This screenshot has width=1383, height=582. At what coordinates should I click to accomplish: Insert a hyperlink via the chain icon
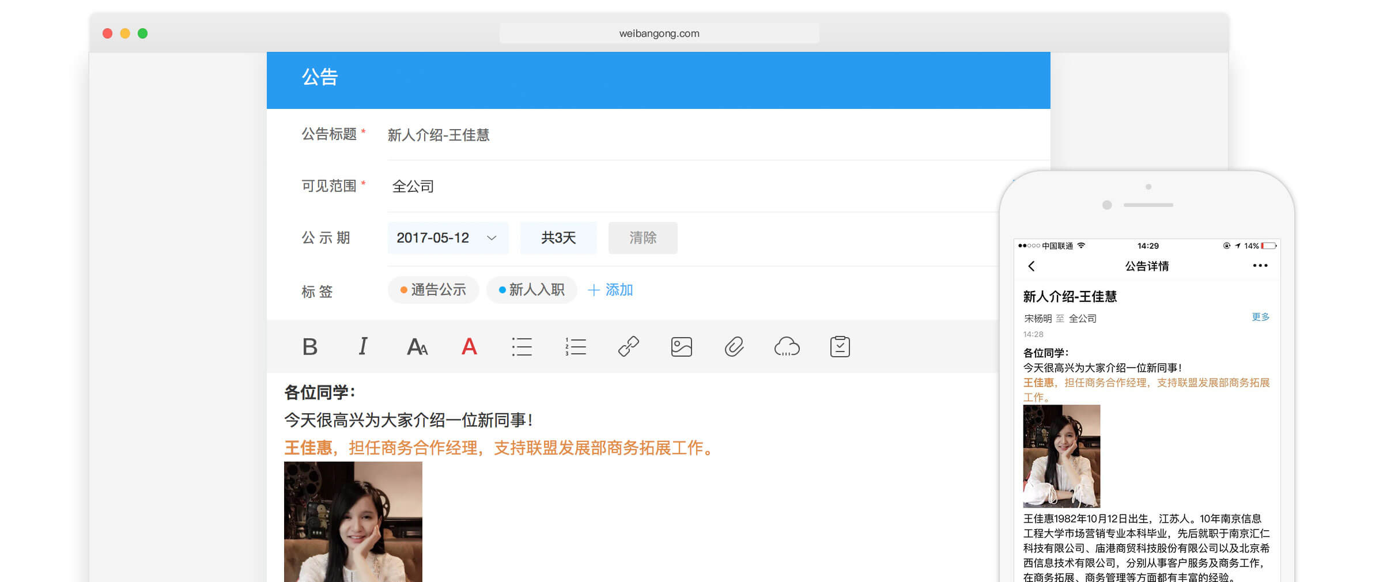(629, 347)
